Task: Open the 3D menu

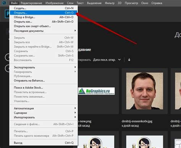Action: 120,3
